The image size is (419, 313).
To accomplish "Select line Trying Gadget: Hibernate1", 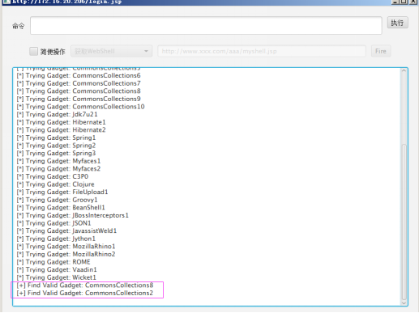I will point(61,122).
